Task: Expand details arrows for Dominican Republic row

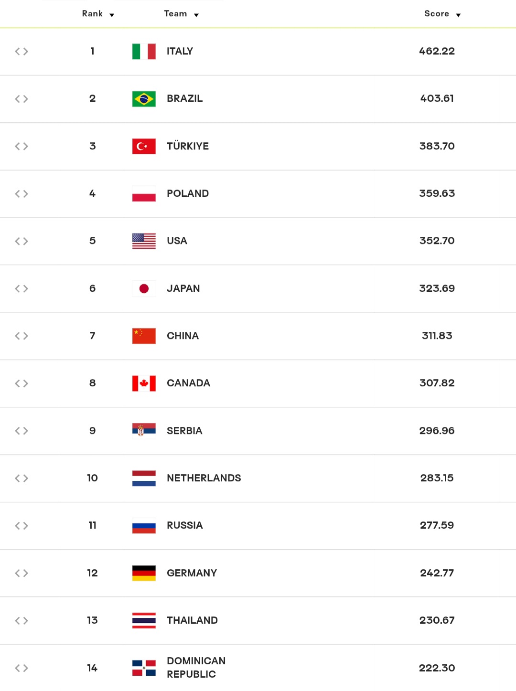Action: (21, 668)
